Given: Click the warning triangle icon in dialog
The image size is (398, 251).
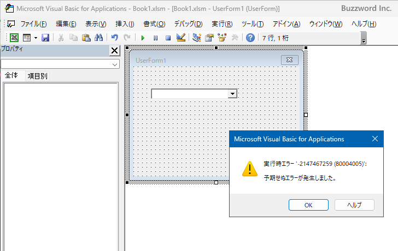Looking at the screenshot, I should pyautogui.click(x=250, y=169).
